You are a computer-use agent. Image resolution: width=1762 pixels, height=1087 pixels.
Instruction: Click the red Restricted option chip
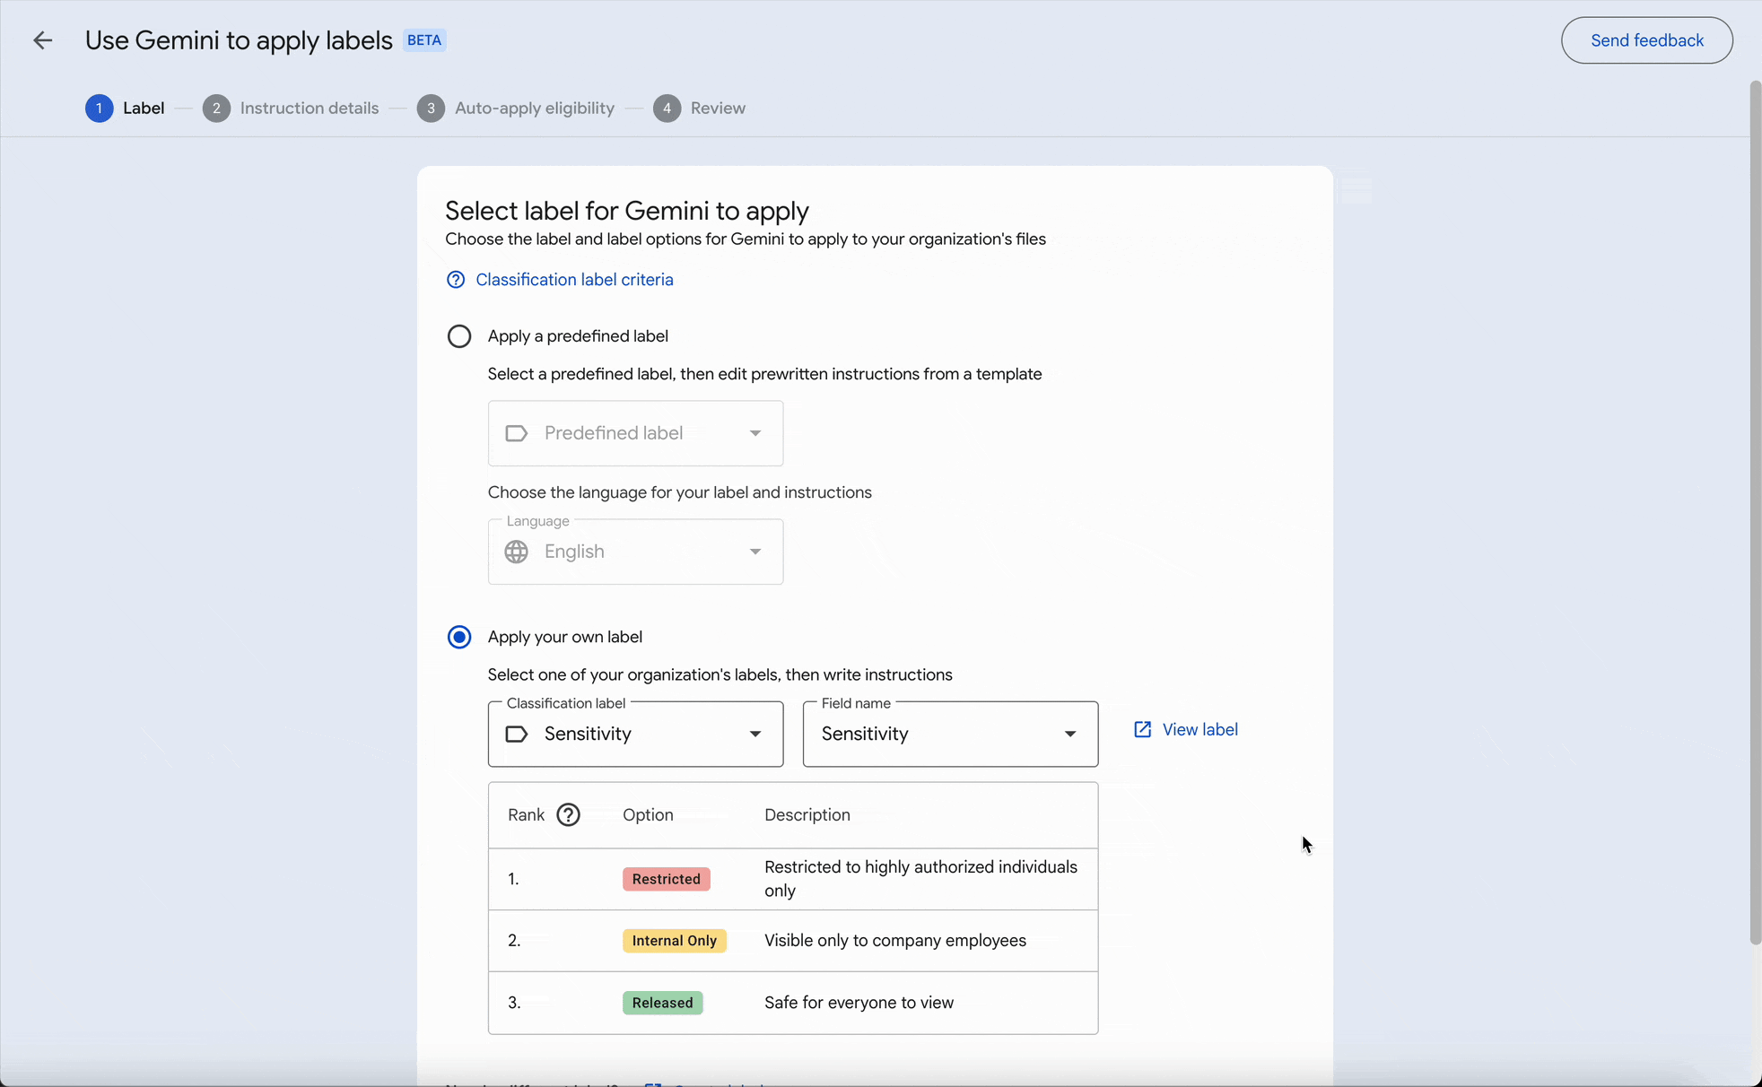tap(667, 879)
